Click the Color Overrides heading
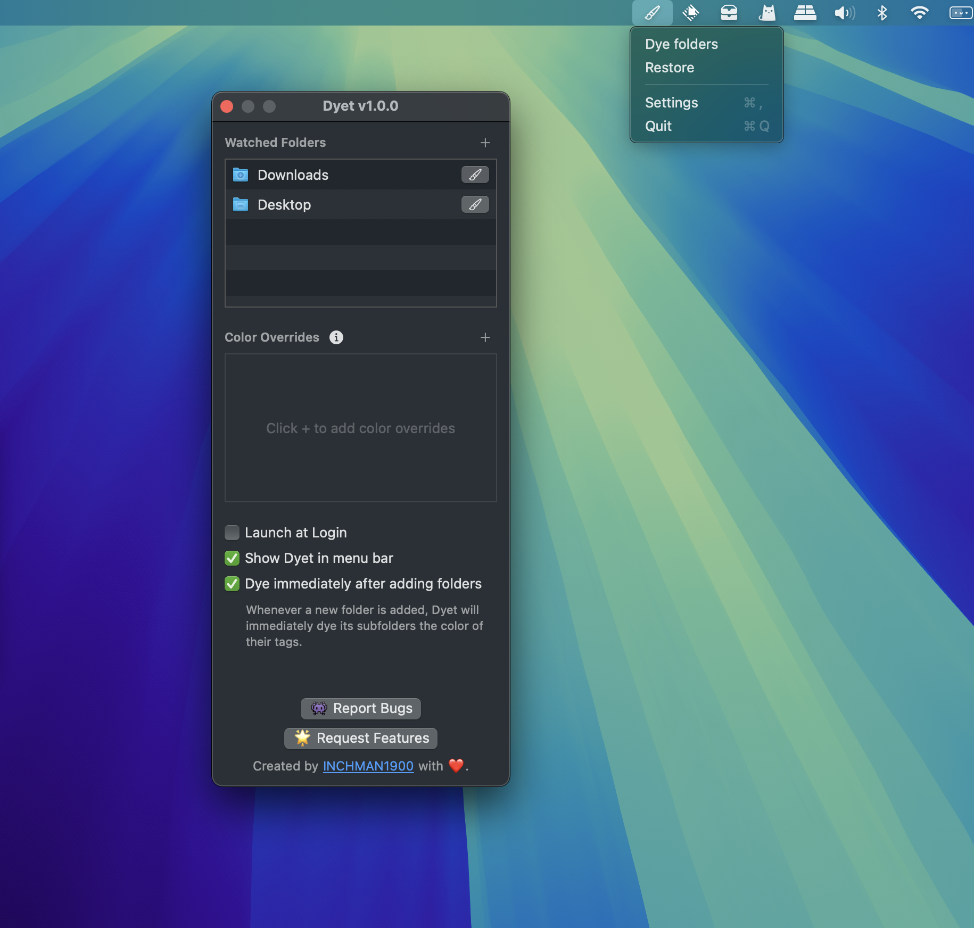The height and width of the screenshot is (928, 974). (272, 337)
